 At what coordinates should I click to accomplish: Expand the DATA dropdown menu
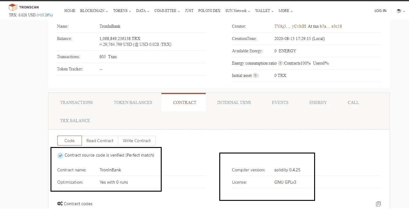pyautogui.click(x=143, y=11)
